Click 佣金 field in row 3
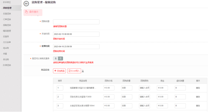This screenshot has height=112, width=208. [162, 106]
